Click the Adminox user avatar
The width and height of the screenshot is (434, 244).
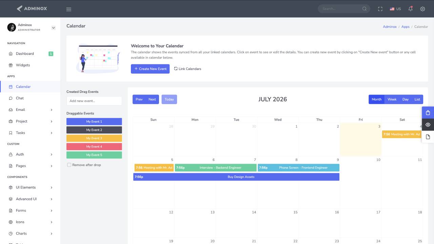tap(12, 27)
